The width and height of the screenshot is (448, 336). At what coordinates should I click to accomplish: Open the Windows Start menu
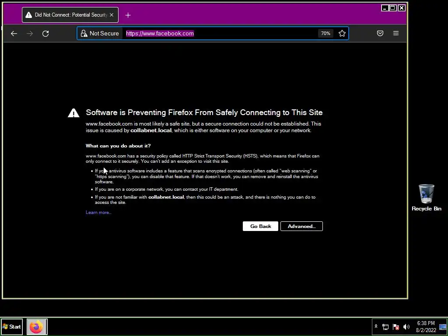[x=12, y=326]
